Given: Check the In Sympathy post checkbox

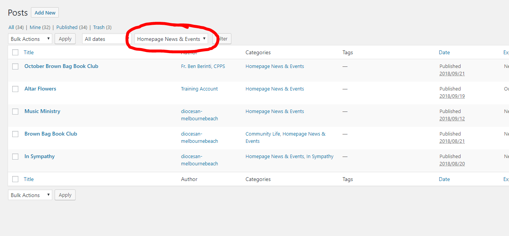Looking at the screenshot, I should [x=15, y=157].
